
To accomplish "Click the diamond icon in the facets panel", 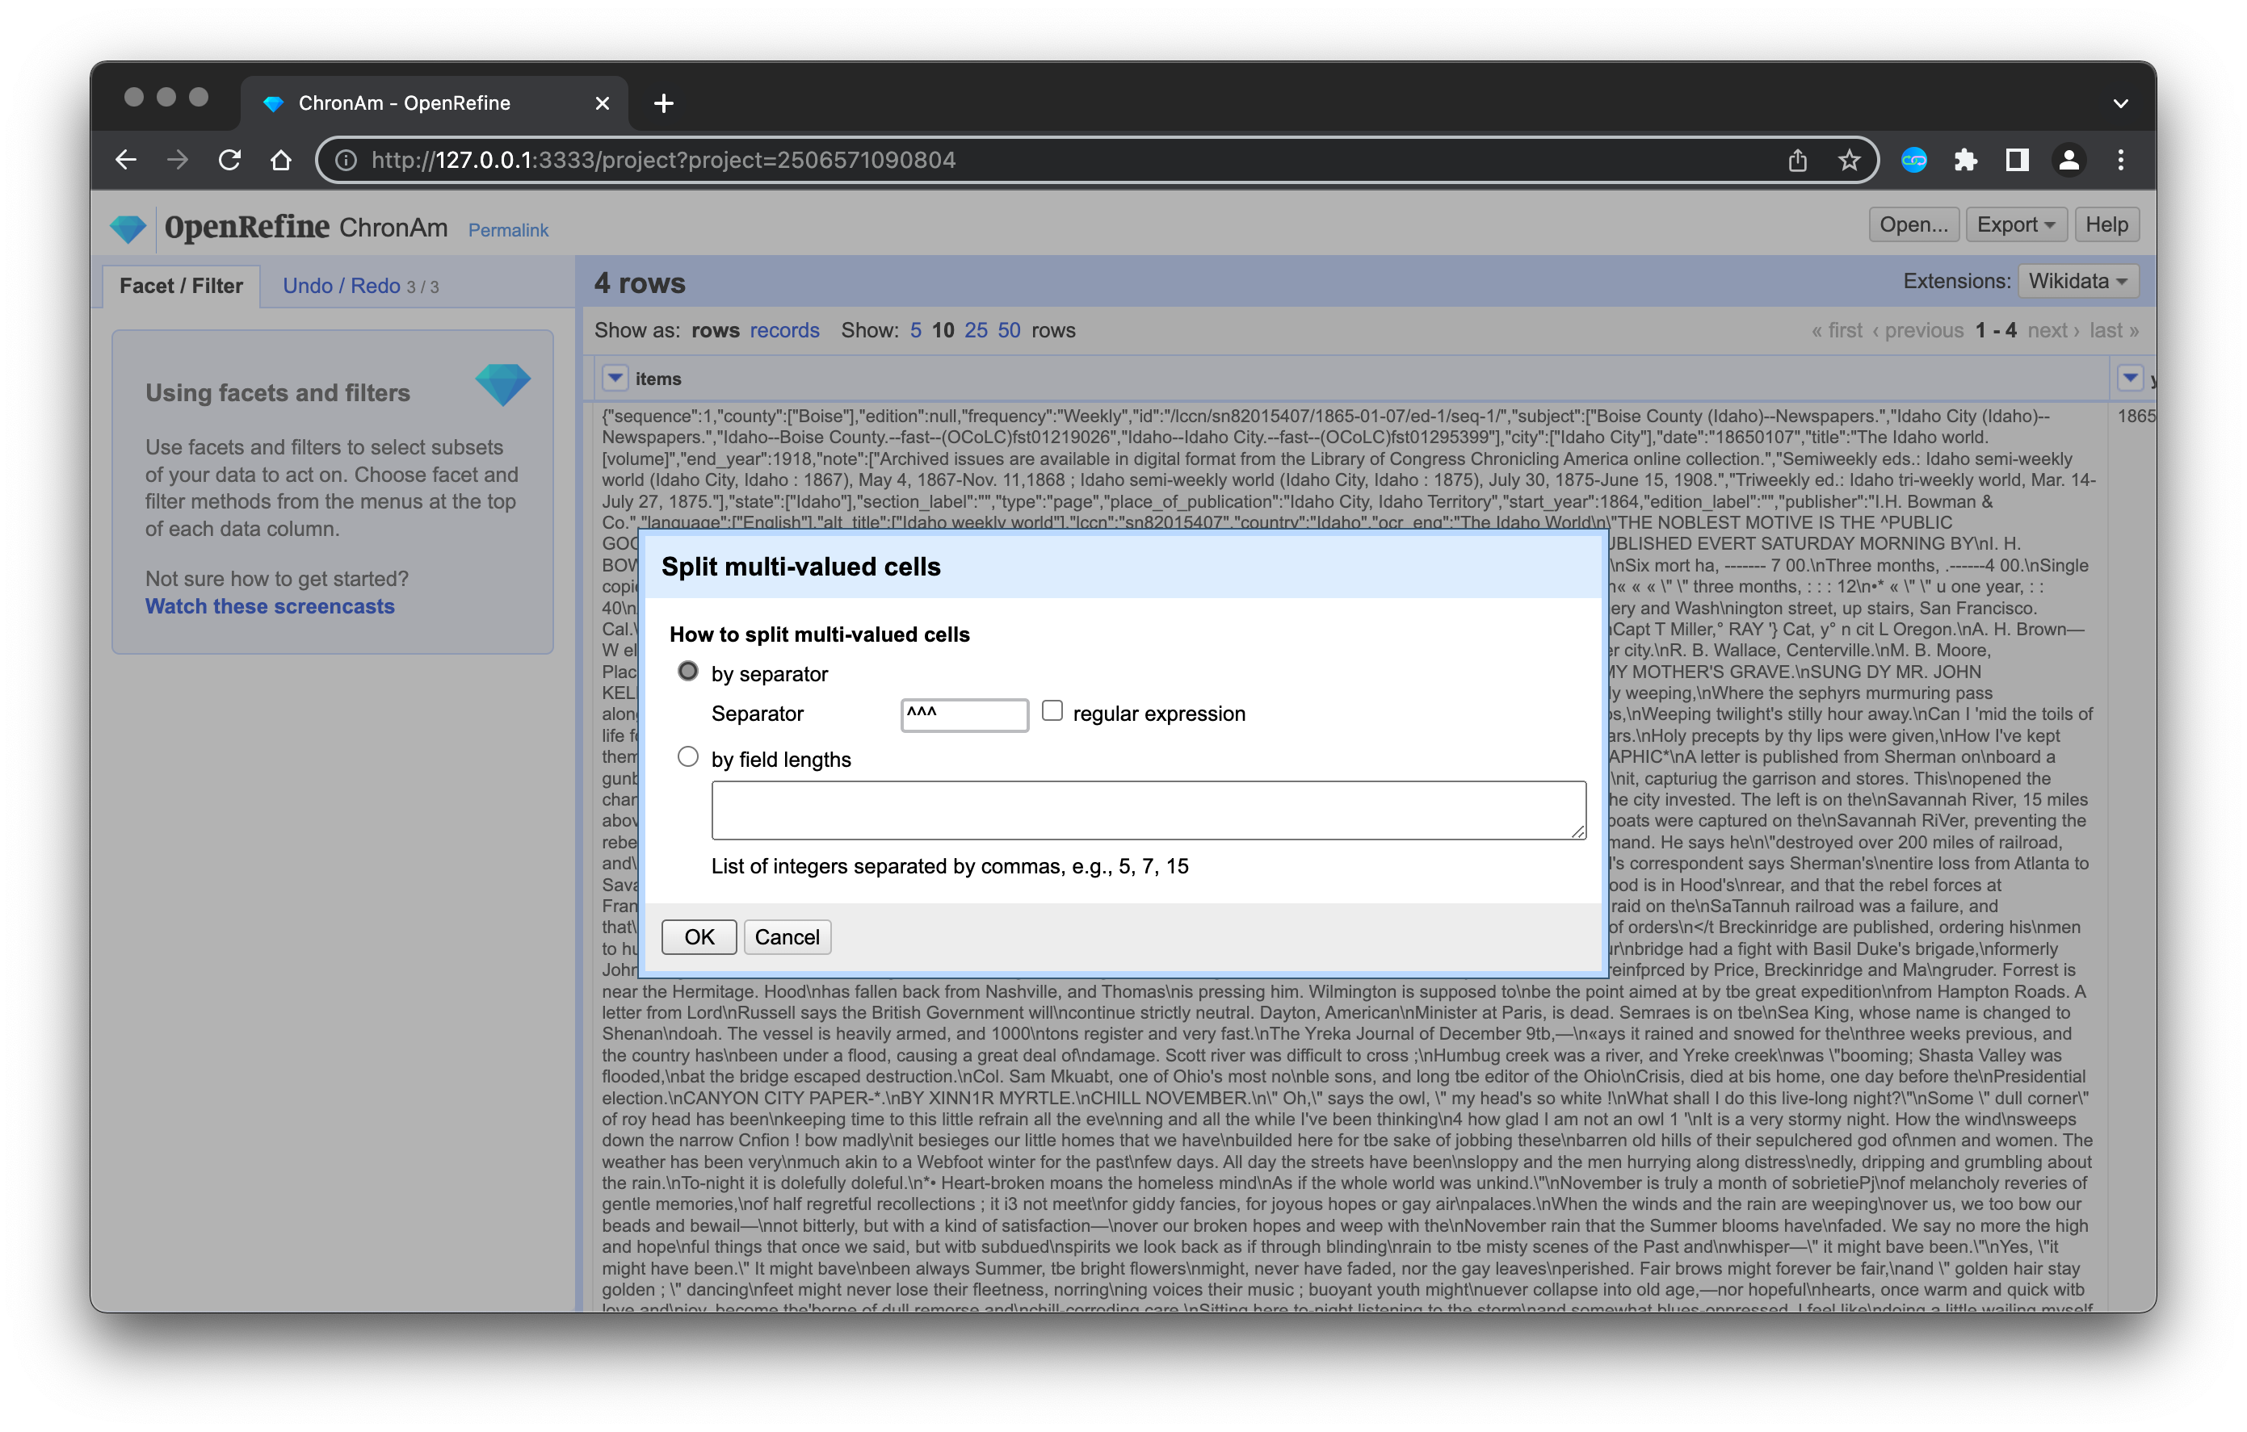I will [x=503, y=385].
